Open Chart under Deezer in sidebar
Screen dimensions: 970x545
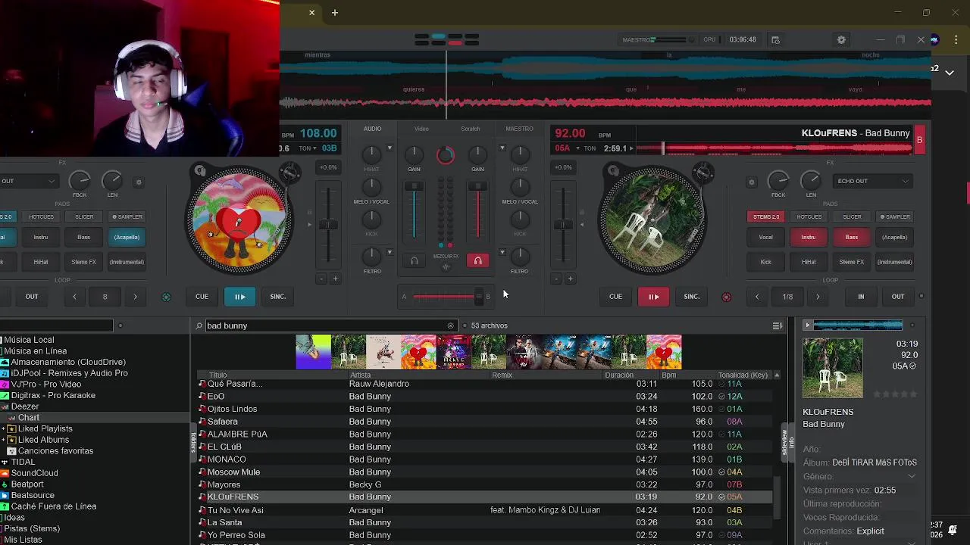point(29,418)
